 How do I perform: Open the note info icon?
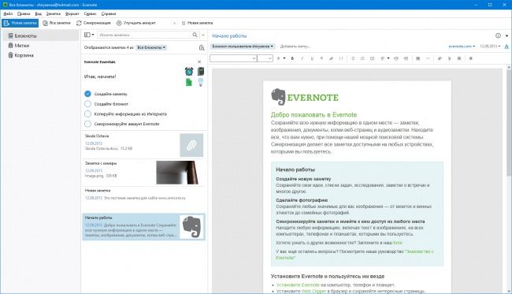coord(498,35)
